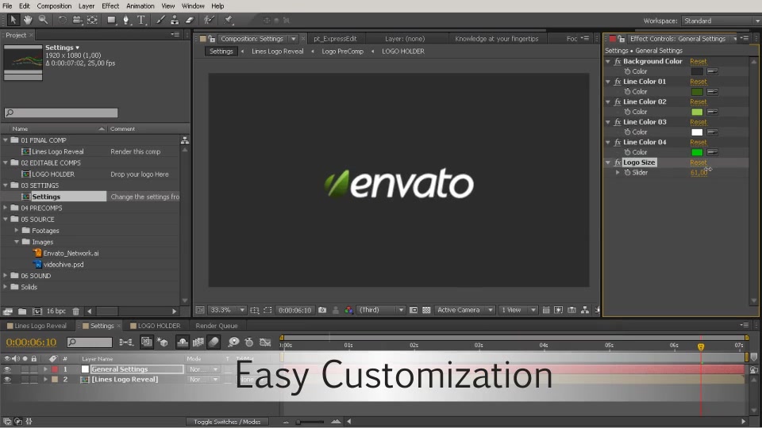
Task: Expand the 06 SOUND folder
Action: click(x=6, y=276)
